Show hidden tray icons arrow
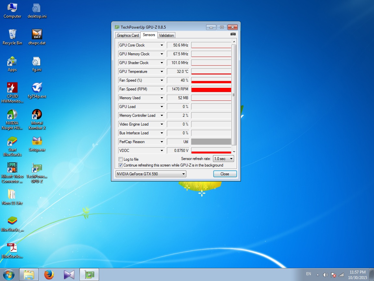This screenshot has width=374, height=281. [x=318, y=275]
